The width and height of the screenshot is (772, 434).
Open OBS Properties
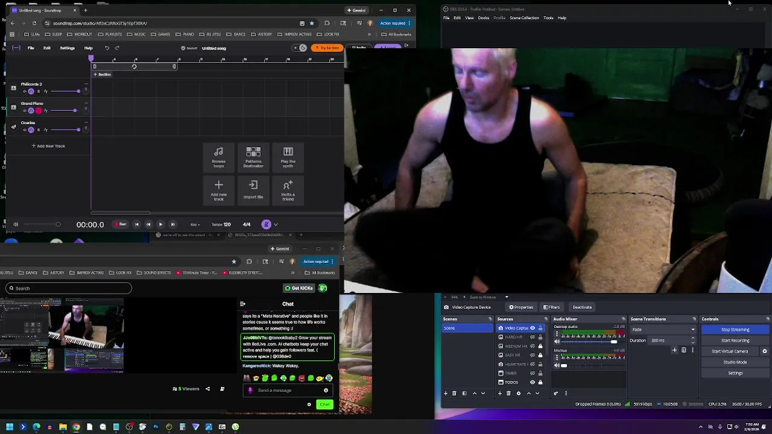point(520,307)
